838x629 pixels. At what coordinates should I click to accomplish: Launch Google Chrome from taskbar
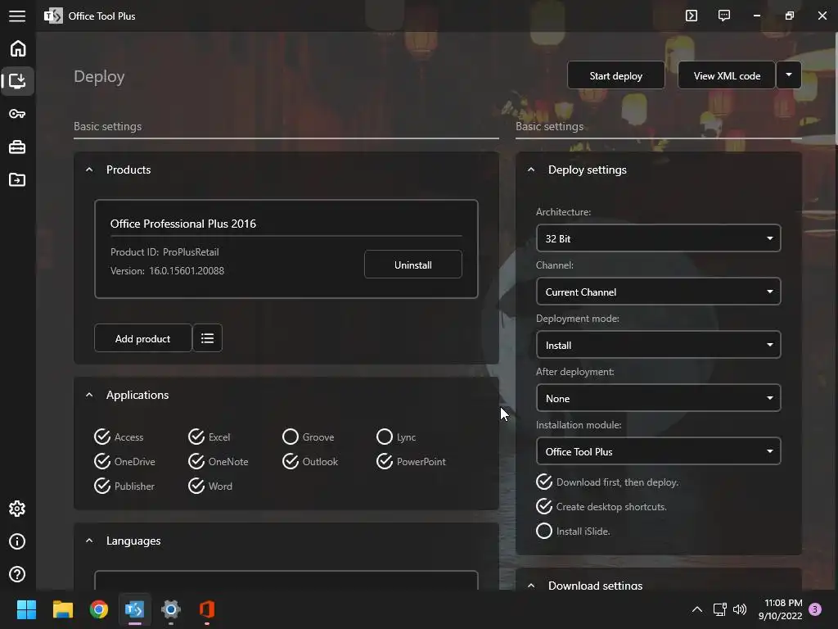click(x=99, y=609)
